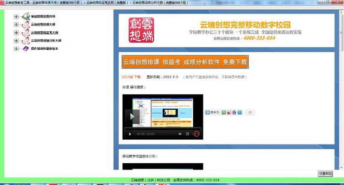Expand the 云端创想排监考大师 tree node
Viewport: 344px width, 185px height.
pos(16,33)
